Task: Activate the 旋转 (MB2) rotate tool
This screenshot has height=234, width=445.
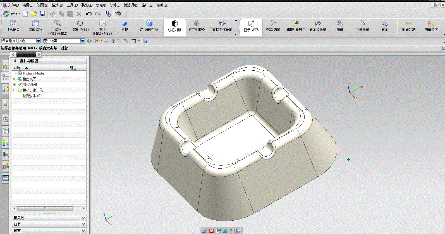Action: [x=80, y=24]
